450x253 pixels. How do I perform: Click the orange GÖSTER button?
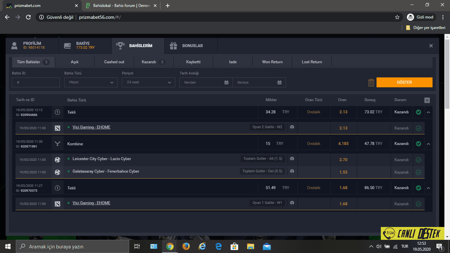405,82
